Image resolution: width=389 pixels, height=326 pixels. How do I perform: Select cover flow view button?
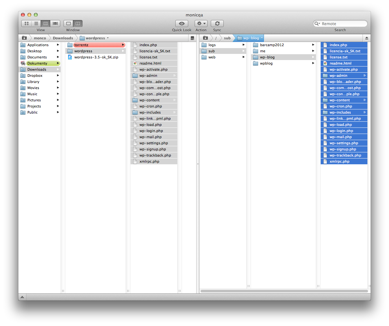click(55, 24)
